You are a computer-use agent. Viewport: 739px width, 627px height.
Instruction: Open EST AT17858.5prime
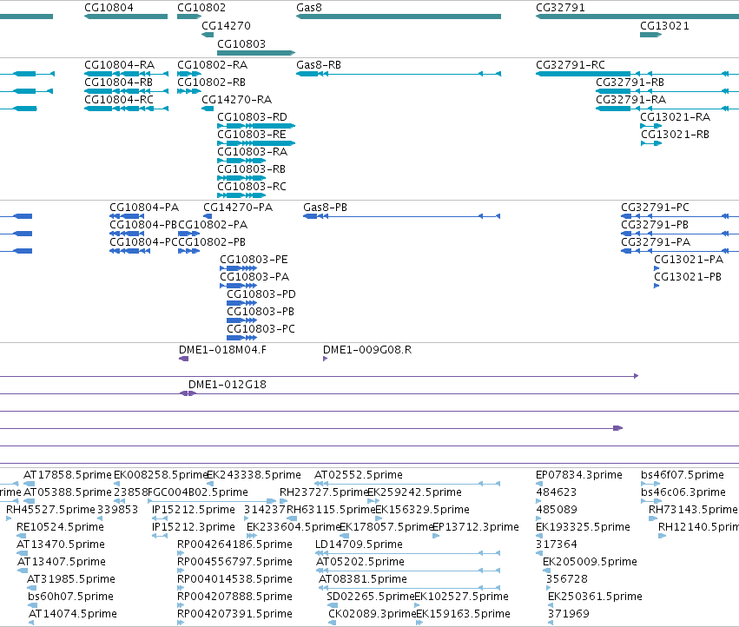click(30, 484)
